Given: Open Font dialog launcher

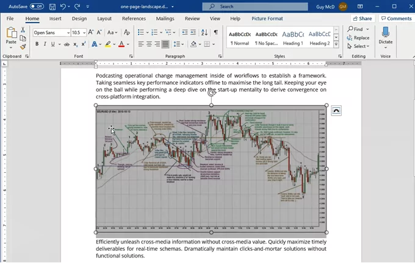Looking at the screenshot, I should coord(131,56).
